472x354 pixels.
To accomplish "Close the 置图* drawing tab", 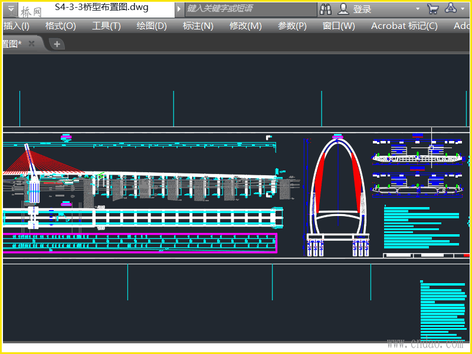I will point(31,44).
